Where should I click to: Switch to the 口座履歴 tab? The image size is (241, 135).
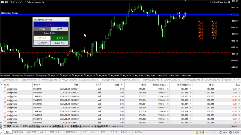pyautogui.click(x=31, y=132)
